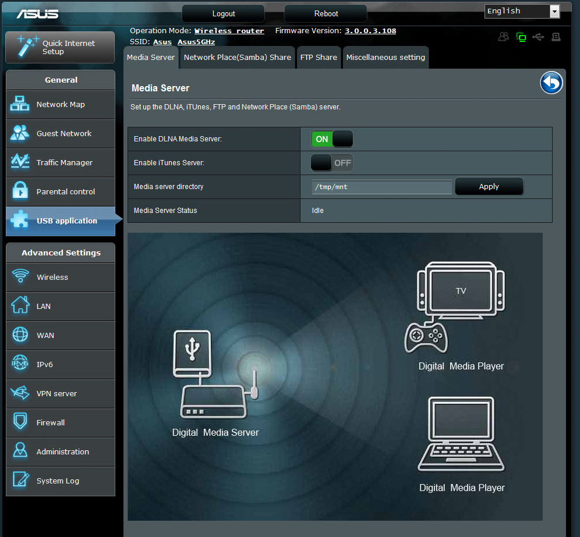The height and width of the screenshot is (537, 580).
Task: Click the Administration user icon
Action: pos(20,450)
